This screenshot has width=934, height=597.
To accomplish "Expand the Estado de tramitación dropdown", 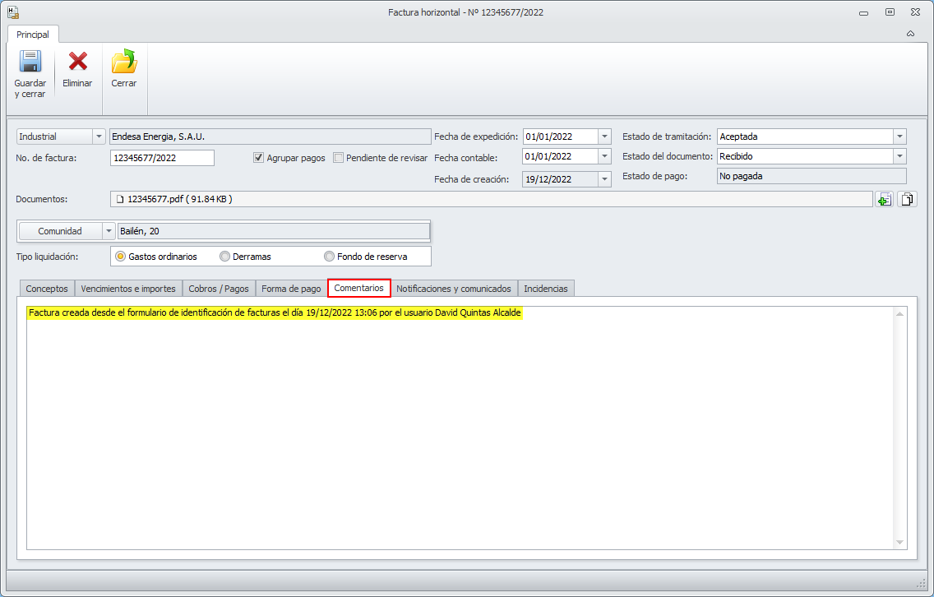I will coord(899,137).
